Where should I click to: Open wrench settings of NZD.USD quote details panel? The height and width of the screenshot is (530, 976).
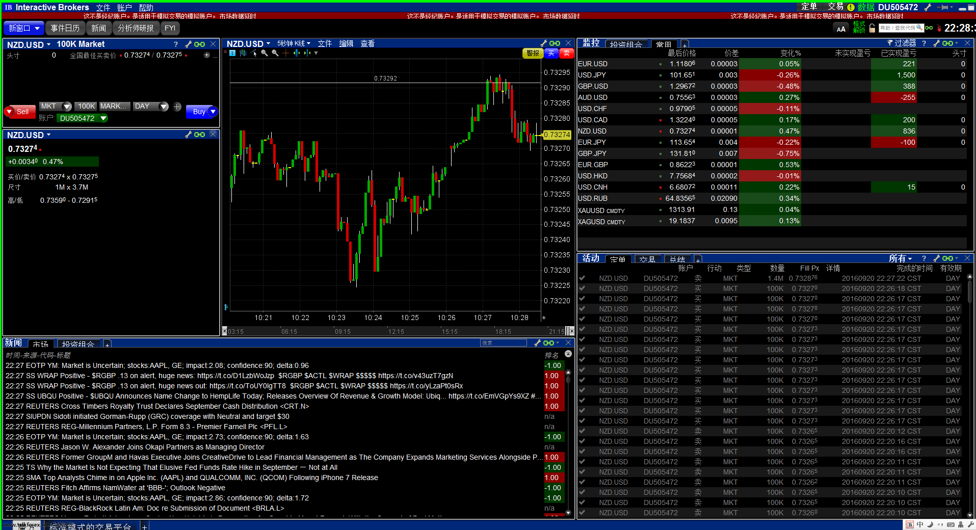point(189,135)
